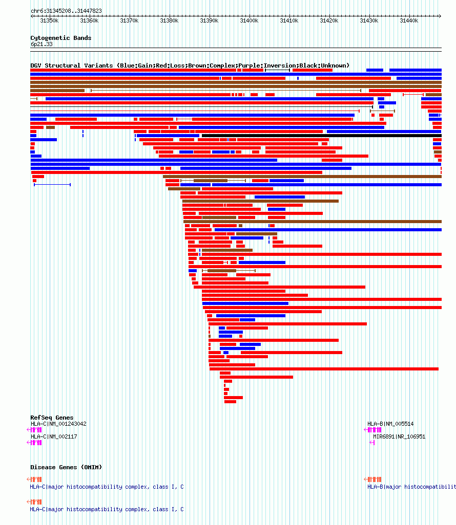The image size is (456, 525).
Task: Select the black Unknown structural variant bar
Action: (x=322, y=136)
